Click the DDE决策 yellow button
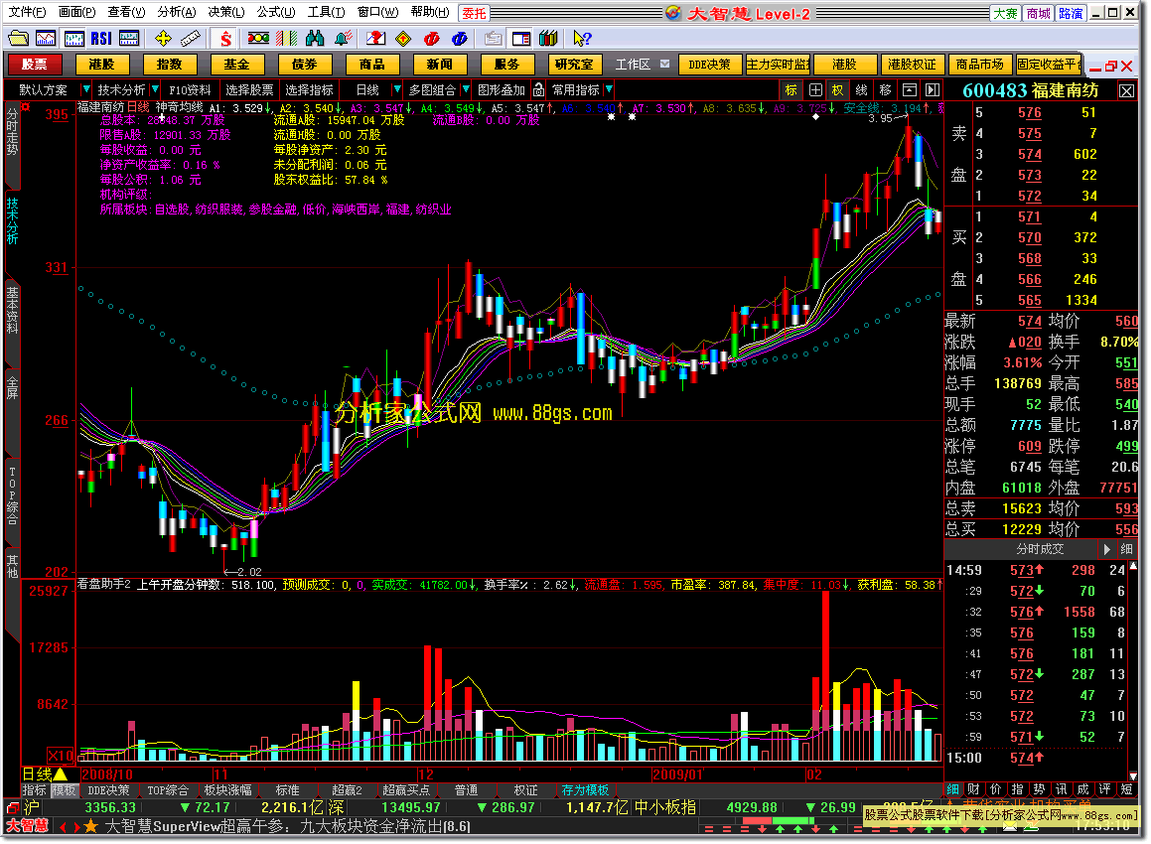 click(709, 64)
